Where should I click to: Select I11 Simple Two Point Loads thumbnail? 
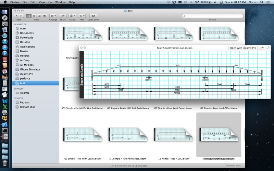(x=128, y=134)
